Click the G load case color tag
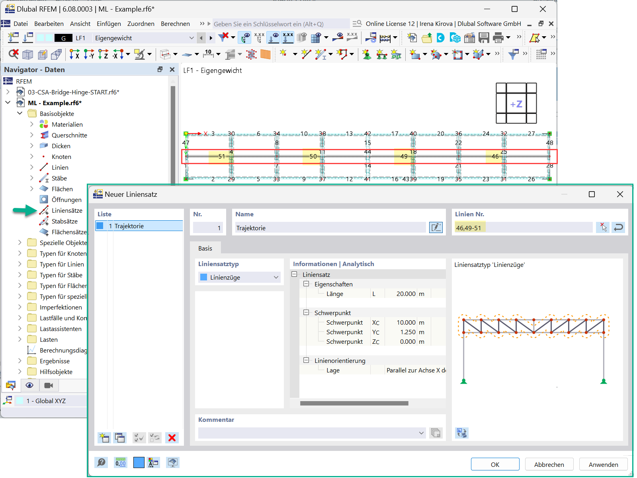This screenshot has height=478, width=637. [x=63, y=38]
